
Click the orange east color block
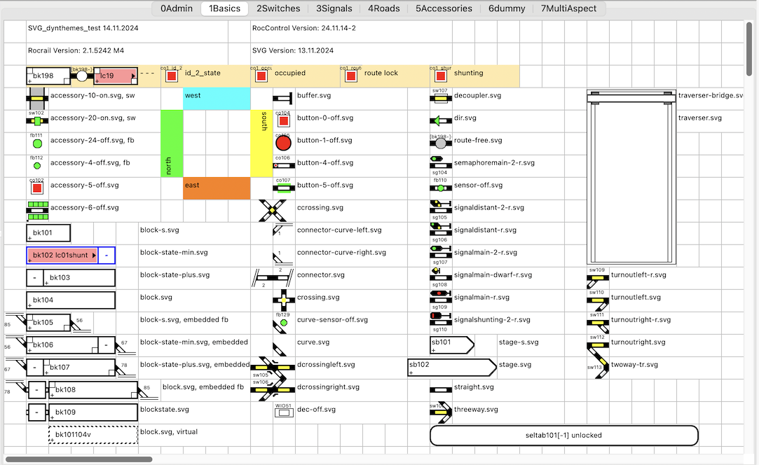pyautogui.click(x=217, y=188)
